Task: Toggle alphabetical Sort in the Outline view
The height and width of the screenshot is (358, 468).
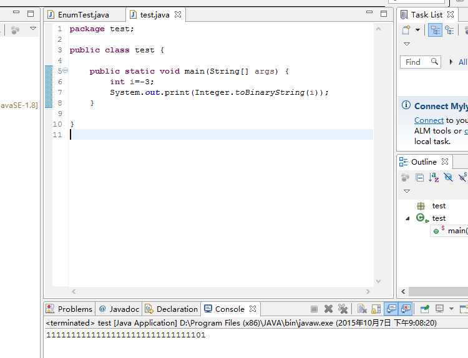Action: pyautogui.click(x=434, y=178)
